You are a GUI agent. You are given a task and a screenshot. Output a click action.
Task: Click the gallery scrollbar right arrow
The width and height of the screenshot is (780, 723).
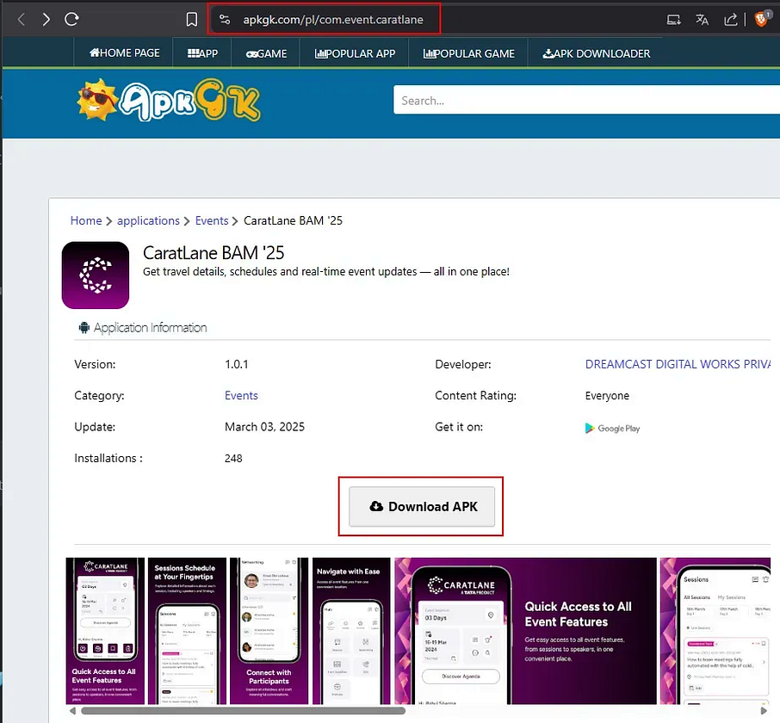764,711
